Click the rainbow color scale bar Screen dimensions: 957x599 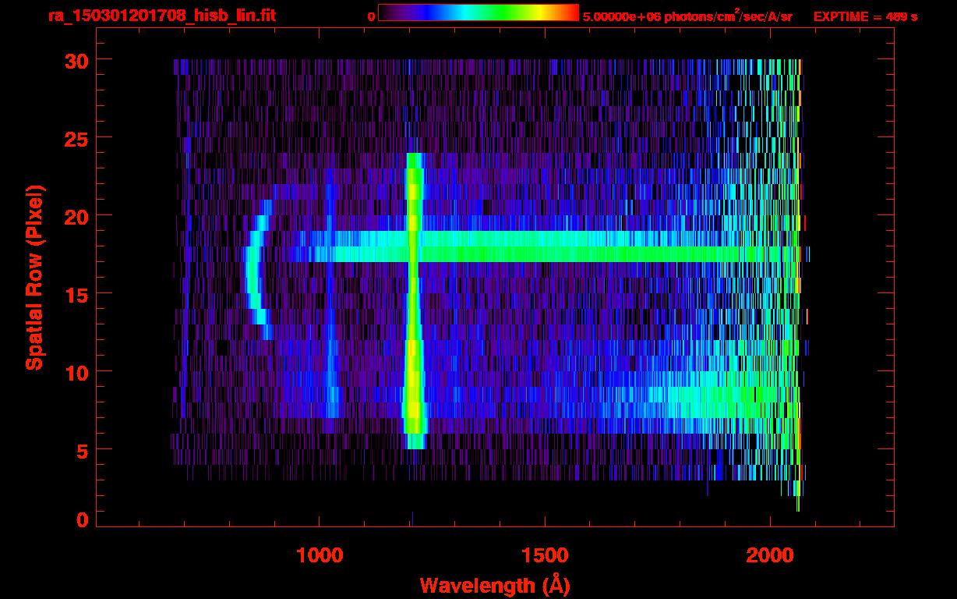[x=478, y=12]
